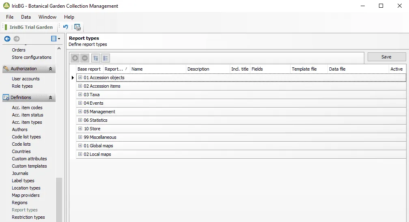Click the expand all tree icon
The height and width of the screenshot is (222, 409).
tap(96, 58)
